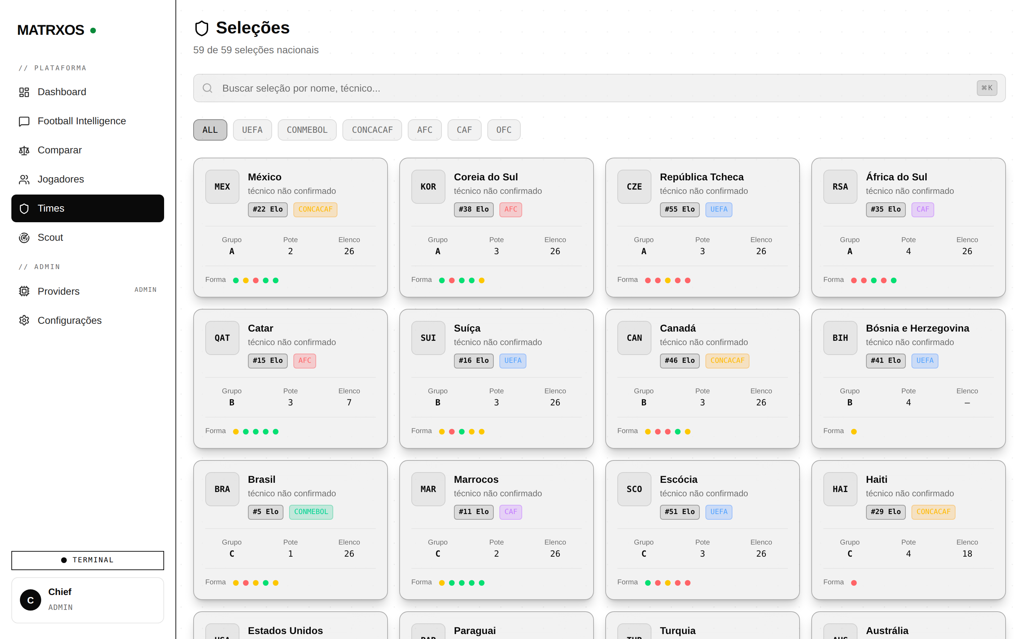Filter teams by CONMEBOL confederation
1023x639 pixels.
pos(307,130)
